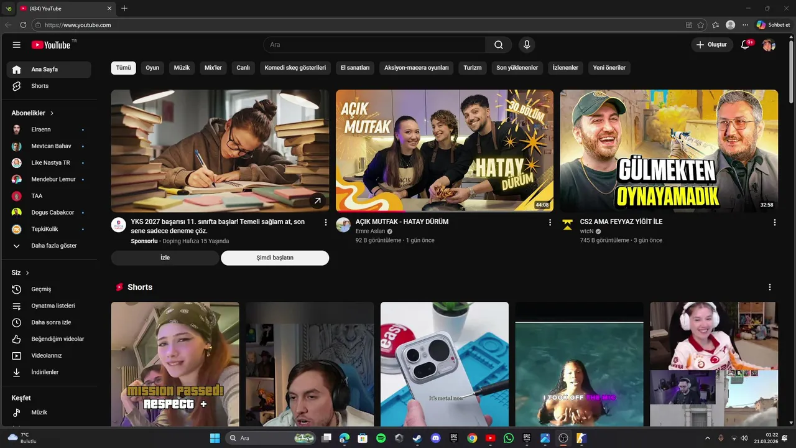This screenshot has height=448, width=796.
Task: Open İndirilenler downloads
Action: tap(49, 372)
